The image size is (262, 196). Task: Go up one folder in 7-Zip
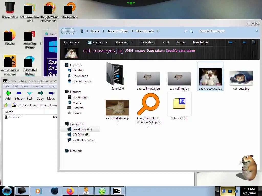point(6,105)
